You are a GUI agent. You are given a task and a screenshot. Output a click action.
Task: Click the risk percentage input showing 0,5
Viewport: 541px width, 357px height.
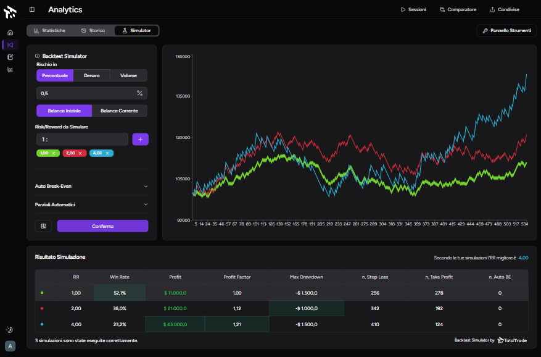tap(92, 93)
